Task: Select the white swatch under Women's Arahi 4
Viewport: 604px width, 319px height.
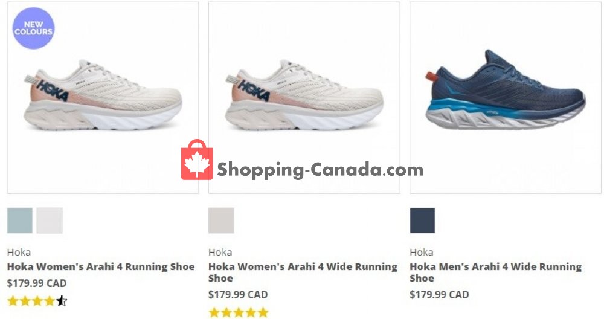Action: point(50,221)
